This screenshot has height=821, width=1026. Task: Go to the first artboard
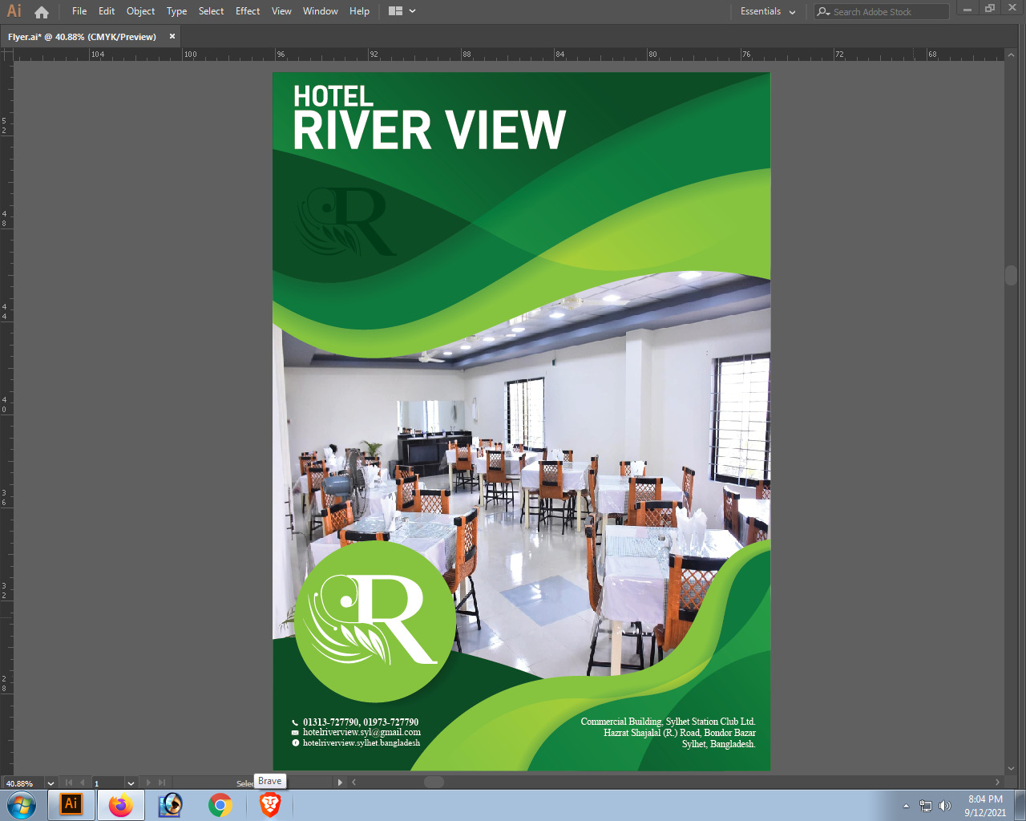[x=69, y=783]
